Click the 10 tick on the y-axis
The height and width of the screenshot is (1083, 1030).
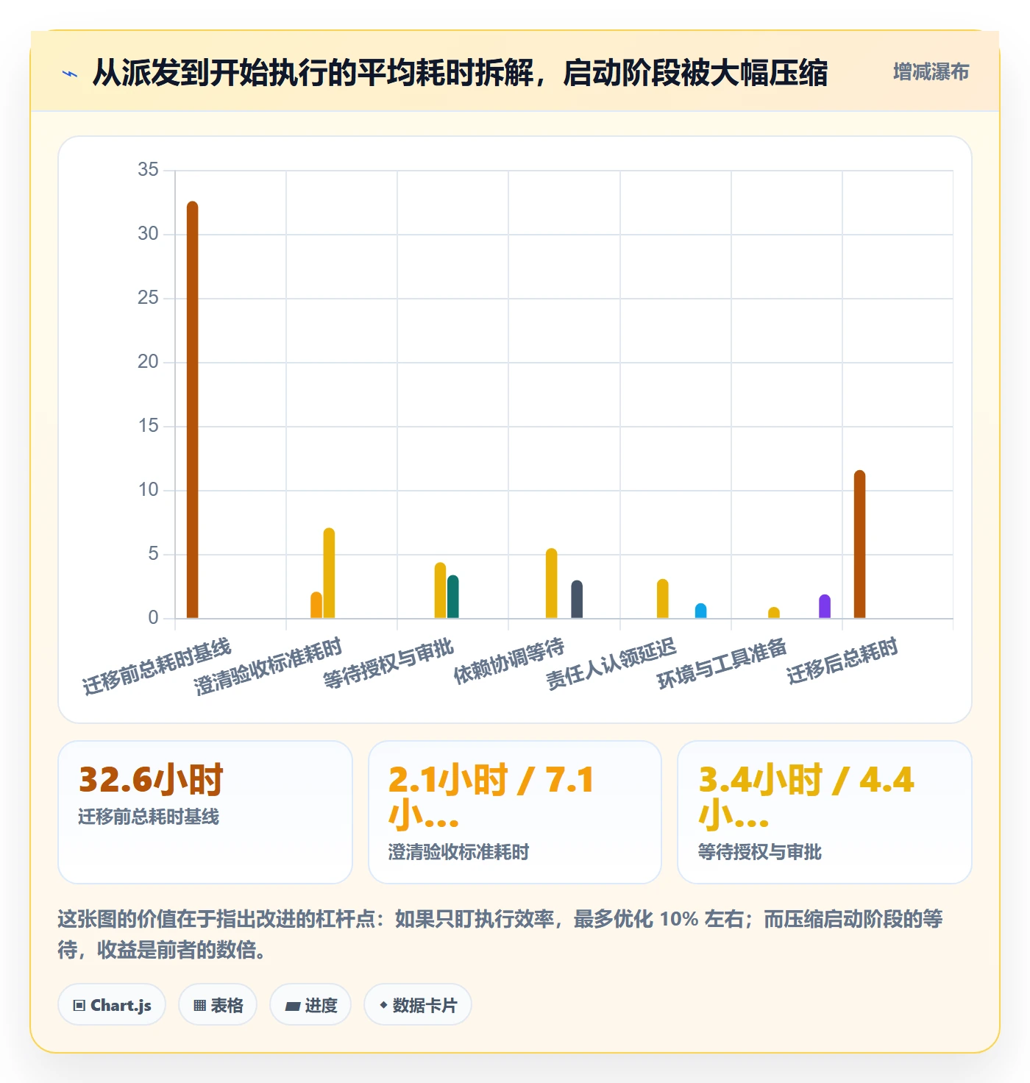[x=148, y=490]
